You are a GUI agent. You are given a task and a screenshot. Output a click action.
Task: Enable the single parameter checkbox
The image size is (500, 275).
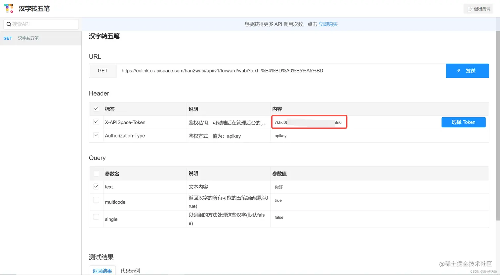96,217
